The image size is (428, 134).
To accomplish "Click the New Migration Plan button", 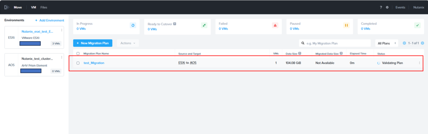I will tap(93, 43).
